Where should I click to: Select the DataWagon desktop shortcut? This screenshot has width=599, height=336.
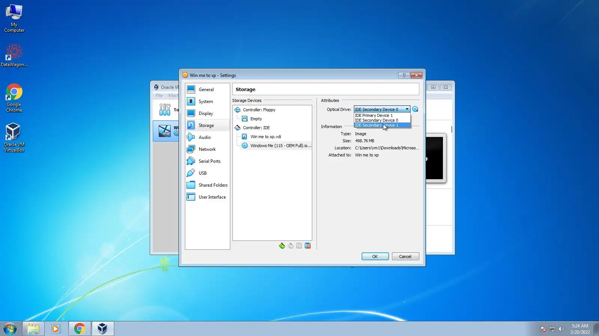tap(14, 55)
